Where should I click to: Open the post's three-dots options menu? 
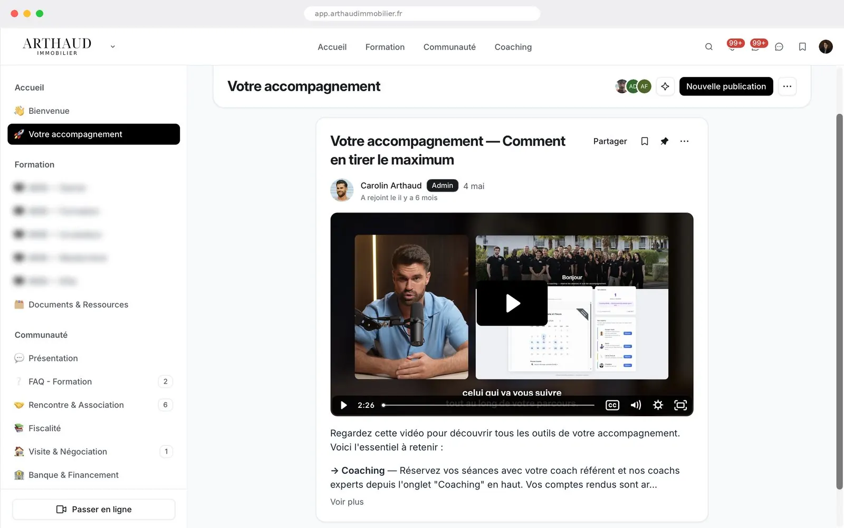(x=684, y=141)
